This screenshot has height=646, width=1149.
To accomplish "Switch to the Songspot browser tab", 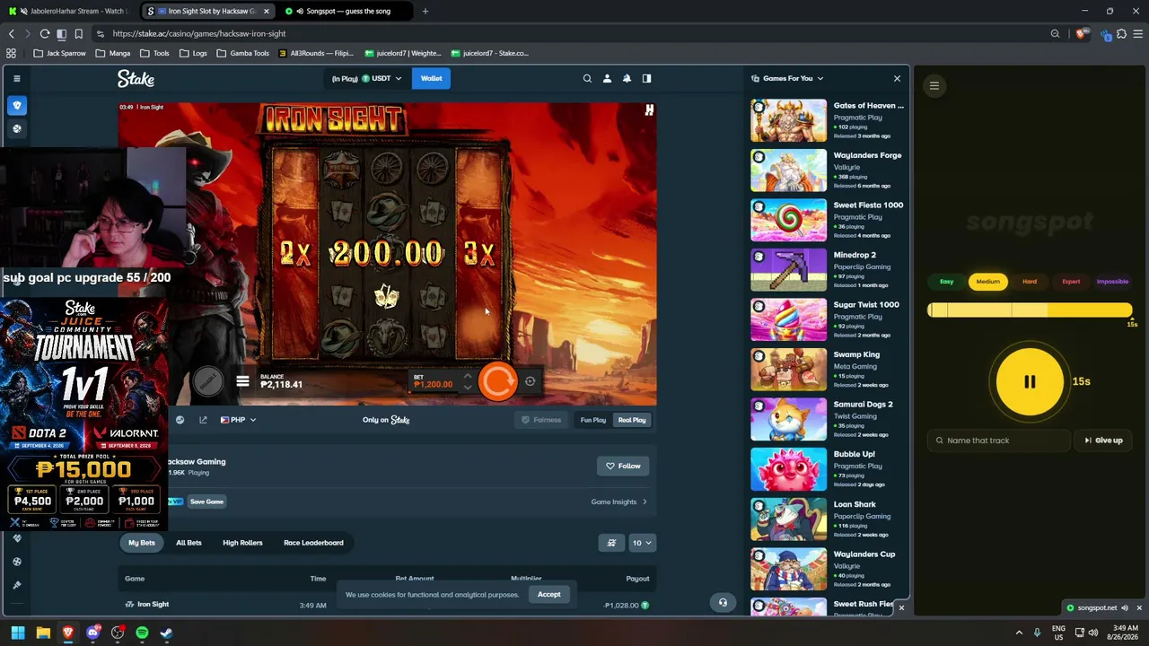I will click(x=347, y=12).
